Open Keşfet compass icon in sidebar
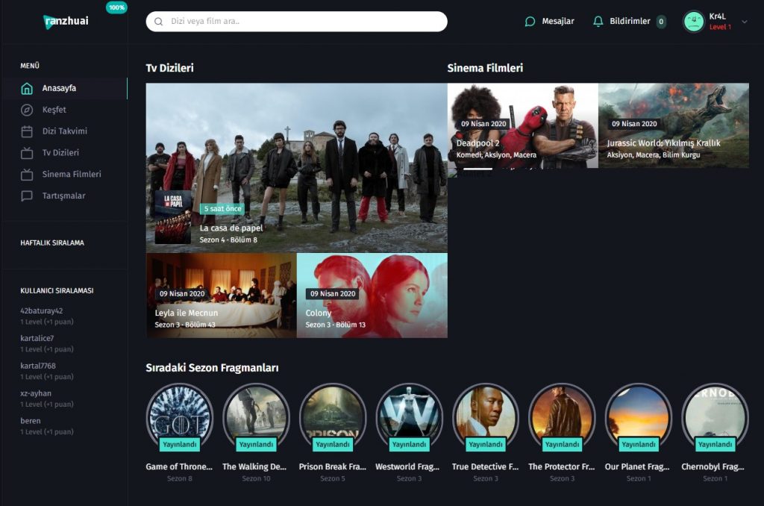 [x=27, y=110]
